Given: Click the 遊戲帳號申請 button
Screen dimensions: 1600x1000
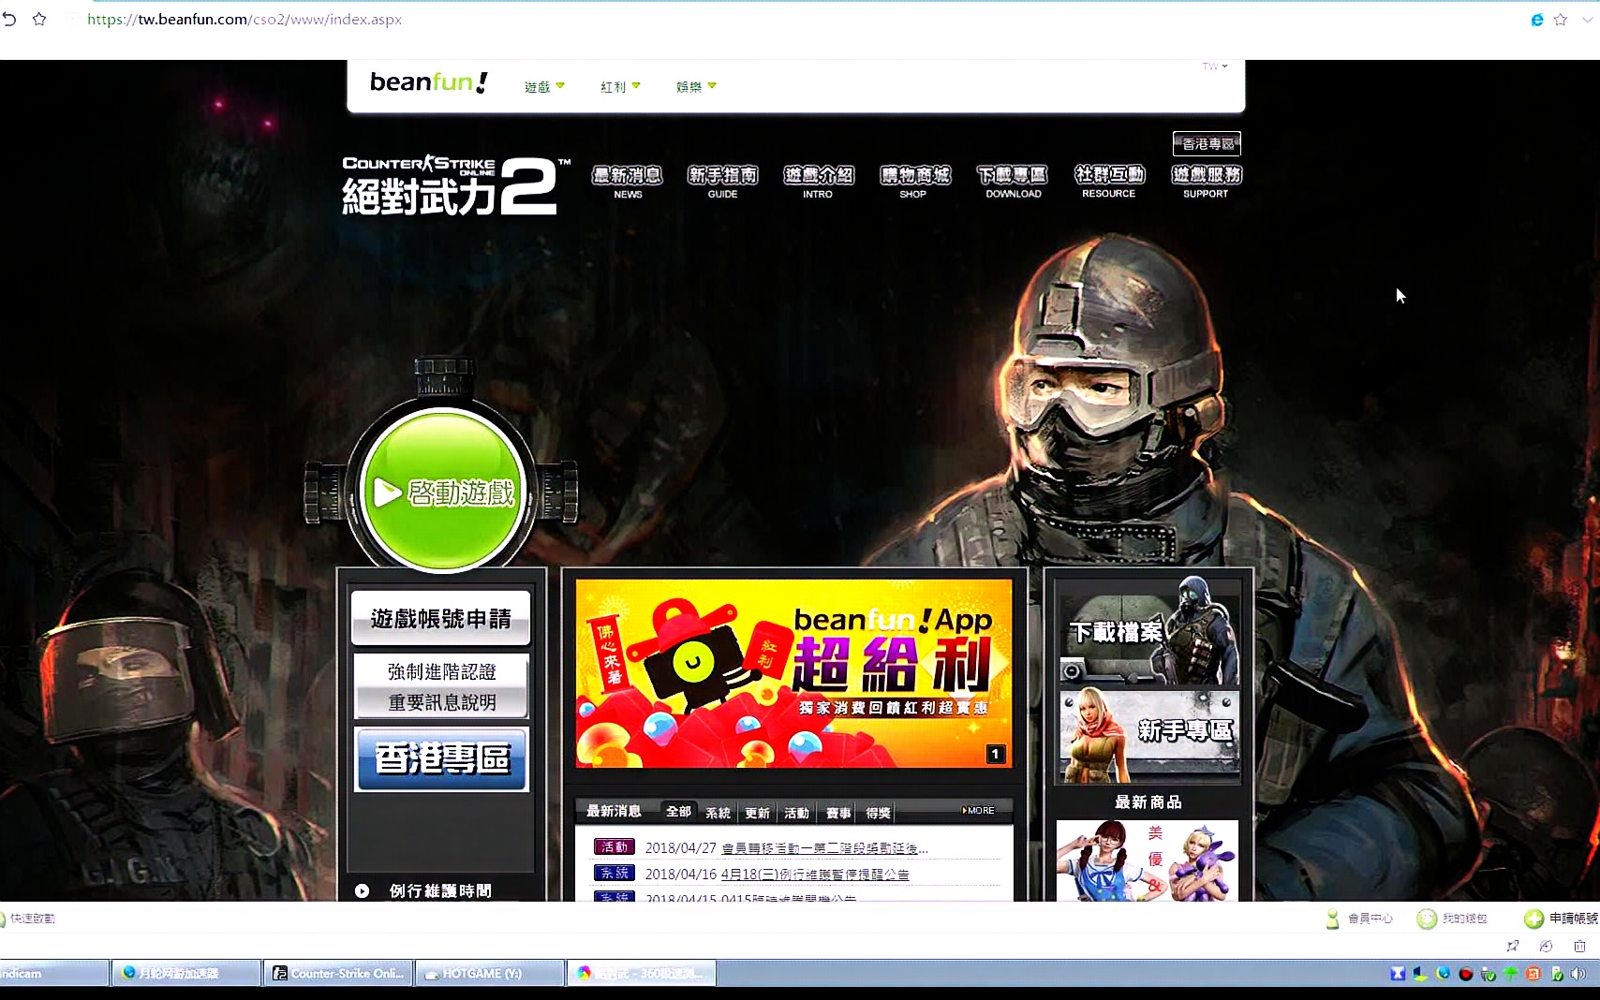Looking at the screenshot, I should click(441, 618).
